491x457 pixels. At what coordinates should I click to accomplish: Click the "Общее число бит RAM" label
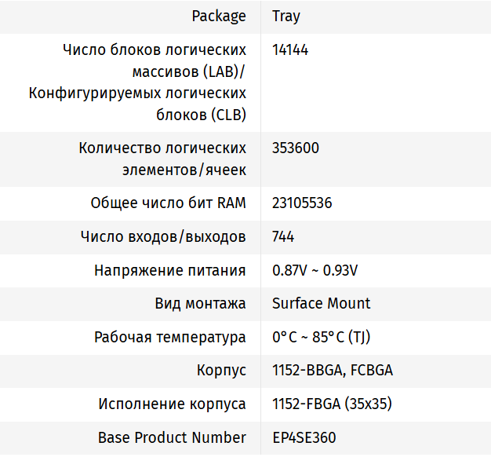[x=169, y=203]
